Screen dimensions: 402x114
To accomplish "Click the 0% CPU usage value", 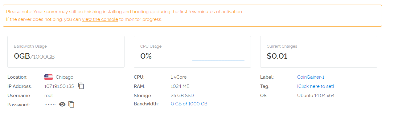I will 146,56.
